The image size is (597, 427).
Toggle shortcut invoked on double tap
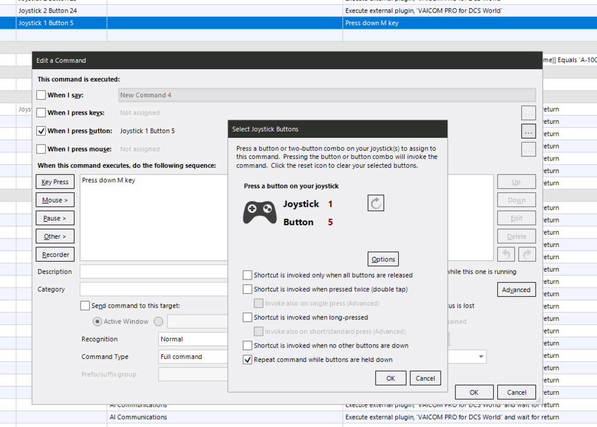click(x=247, y=290)
